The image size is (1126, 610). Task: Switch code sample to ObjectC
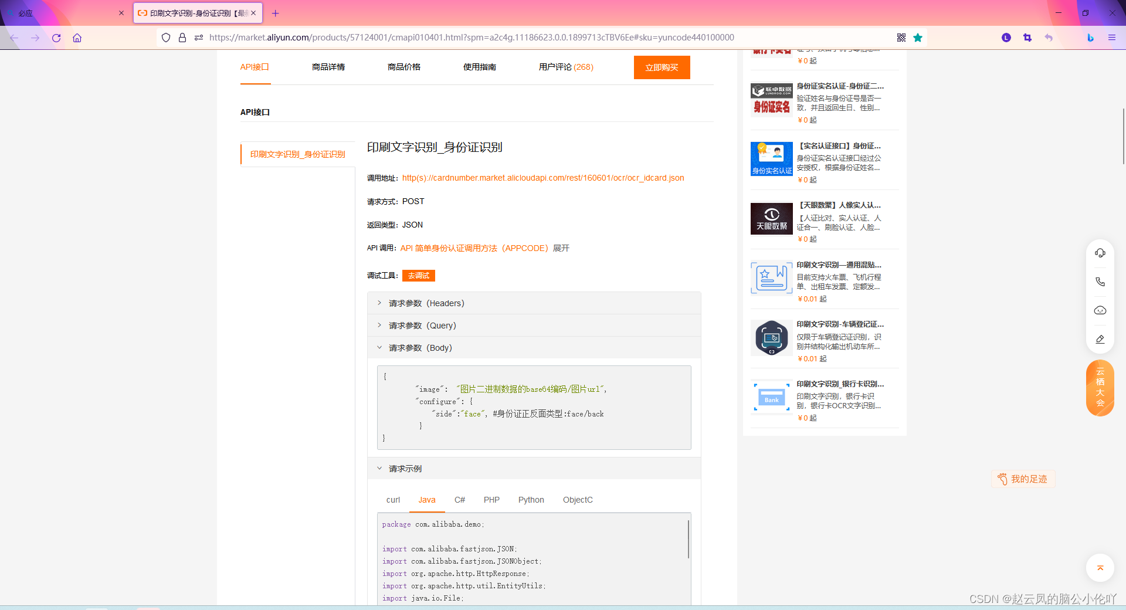point(578,500)
